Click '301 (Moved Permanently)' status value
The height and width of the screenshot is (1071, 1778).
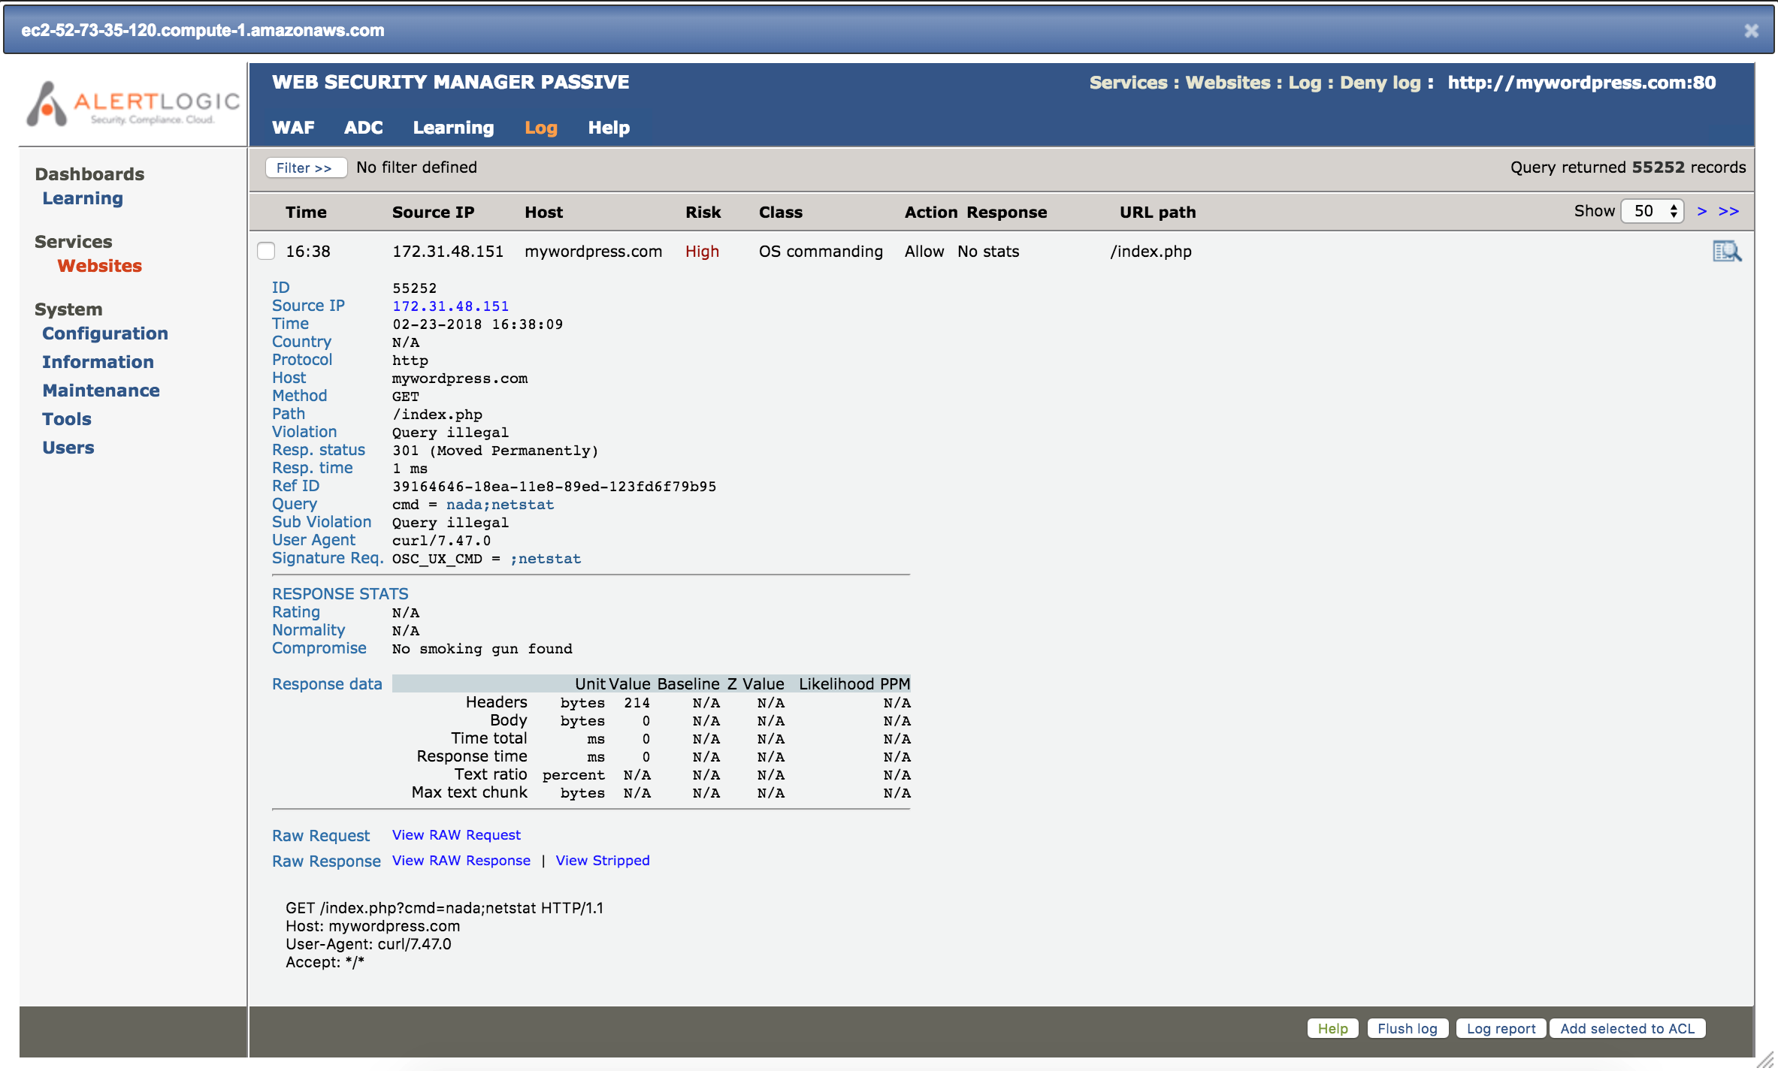[x=495, y=451]
